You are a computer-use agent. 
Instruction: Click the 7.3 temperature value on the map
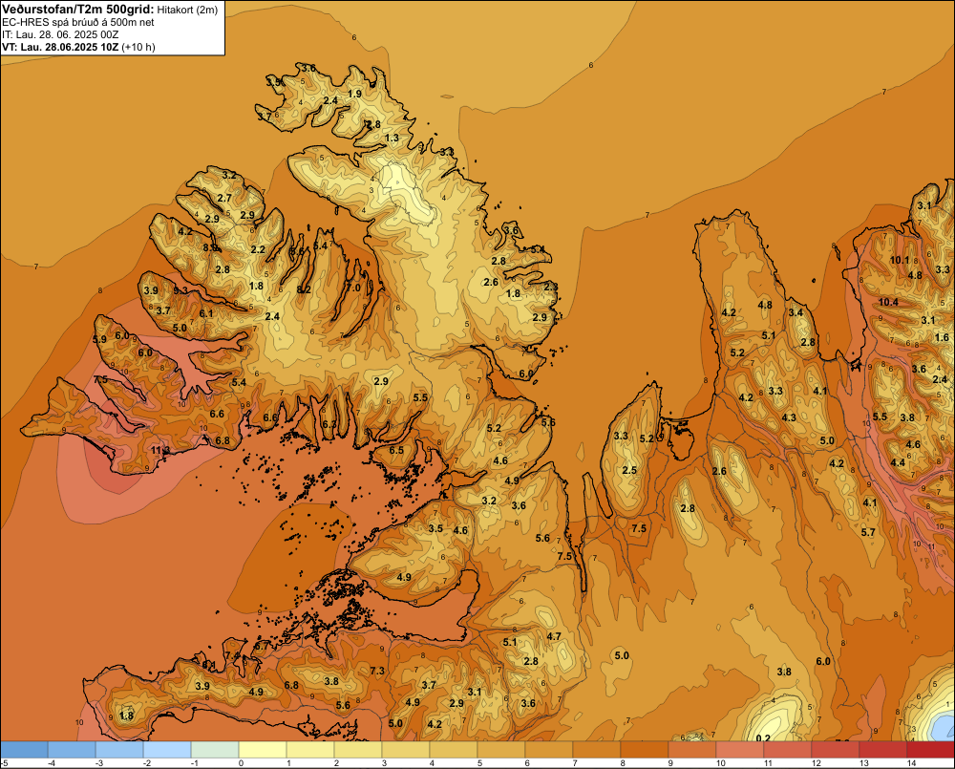377,671
